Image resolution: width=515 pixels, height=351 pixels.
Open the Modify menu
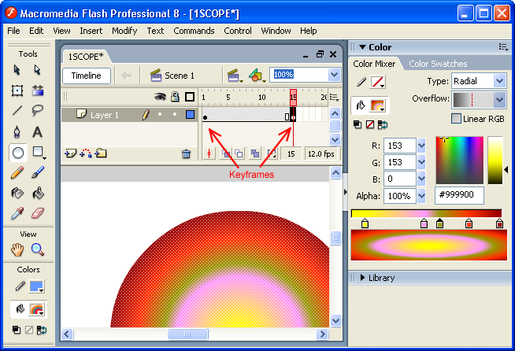tap(124, 31)
